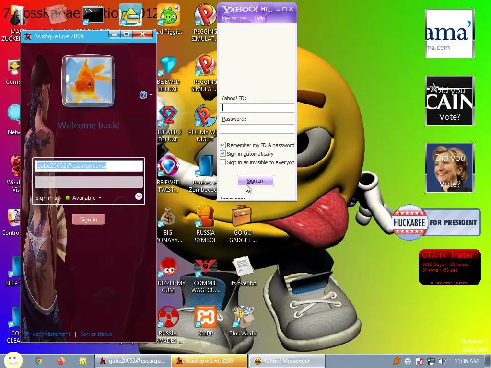Screen dimensions: 491x368
Task: Enable 'Sign in as invisible to everyone'
Action: click(x=222, y=162)
